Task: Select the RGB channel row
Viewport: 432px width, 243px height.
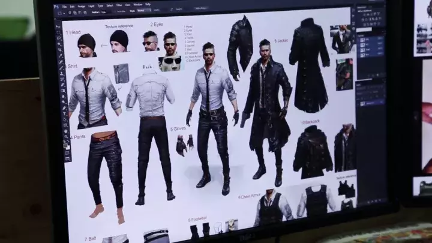Action: tap(371, 40)
